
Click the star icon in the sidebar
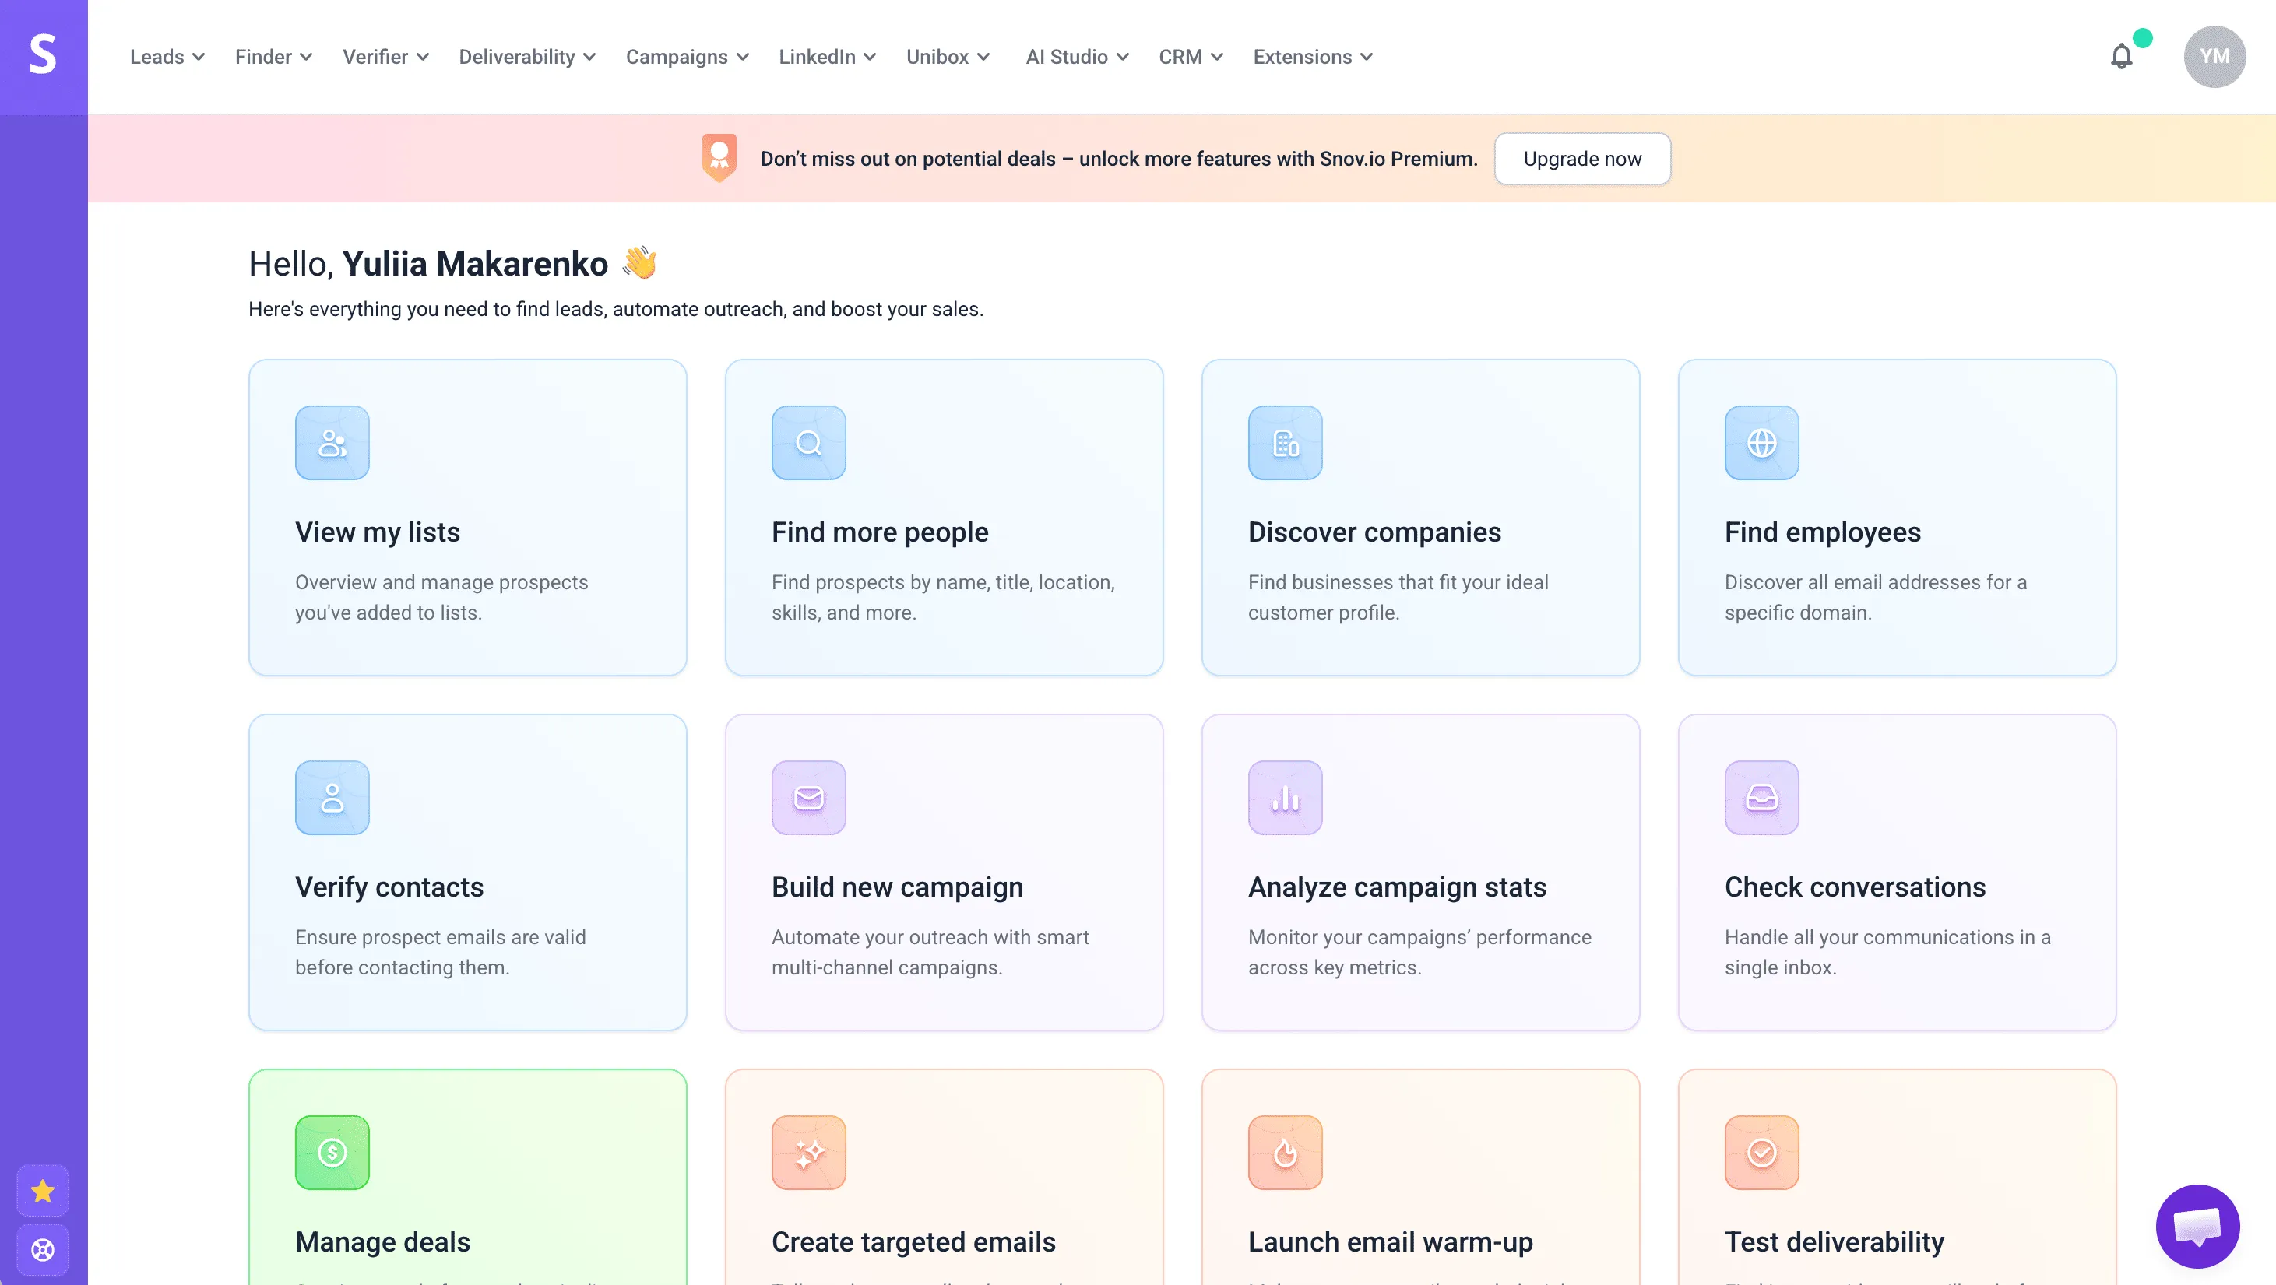42,1191
